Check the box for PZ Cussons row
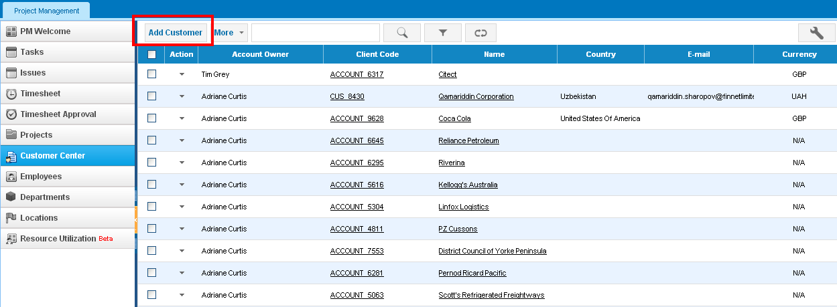The image size is (837, 307). click(151, 229)
